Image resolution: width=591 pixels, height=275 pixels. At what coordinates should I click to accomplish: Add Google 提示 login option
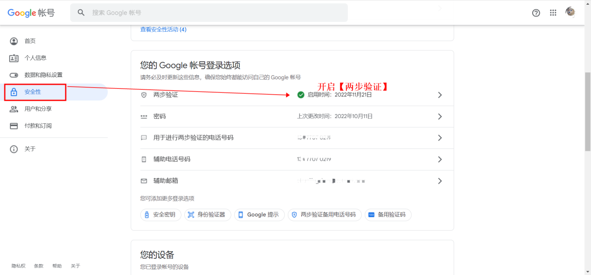coord(259,215)
